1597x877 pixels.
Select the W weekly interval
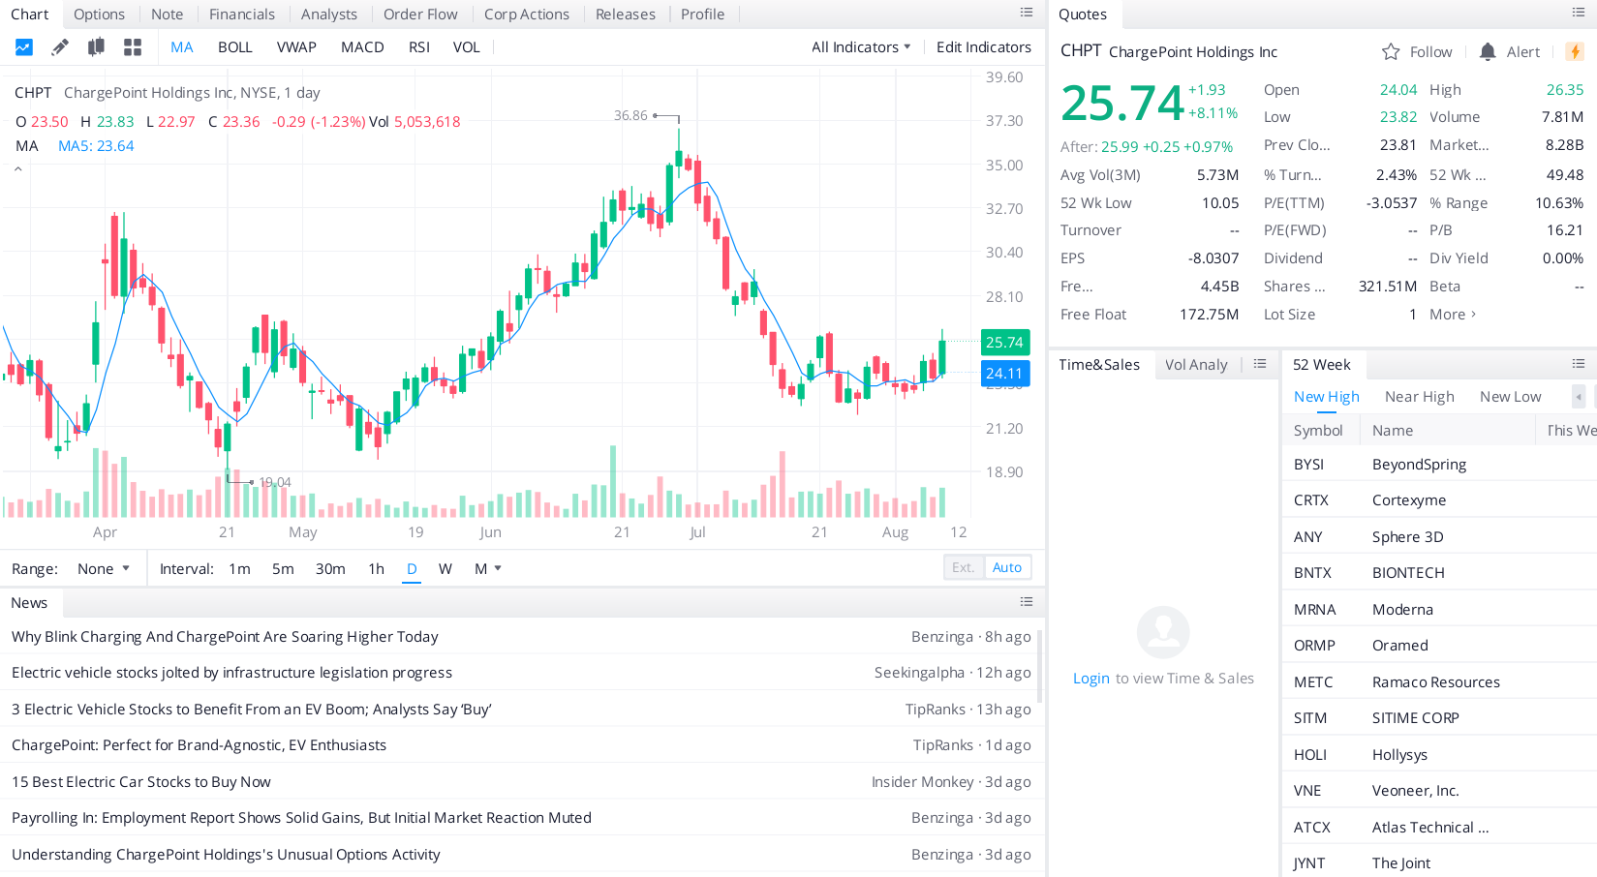[x=445, y=569]
